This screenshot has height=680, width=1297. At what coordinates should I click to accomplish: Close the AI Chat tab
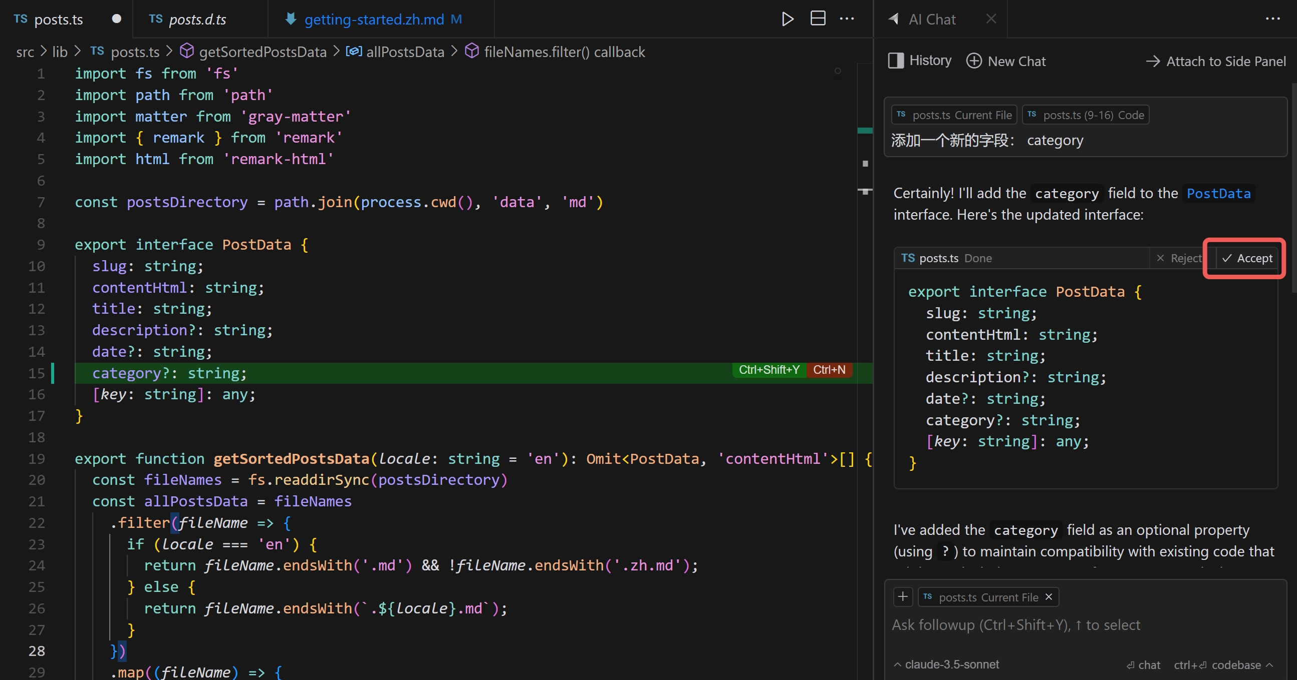[991, 19]
